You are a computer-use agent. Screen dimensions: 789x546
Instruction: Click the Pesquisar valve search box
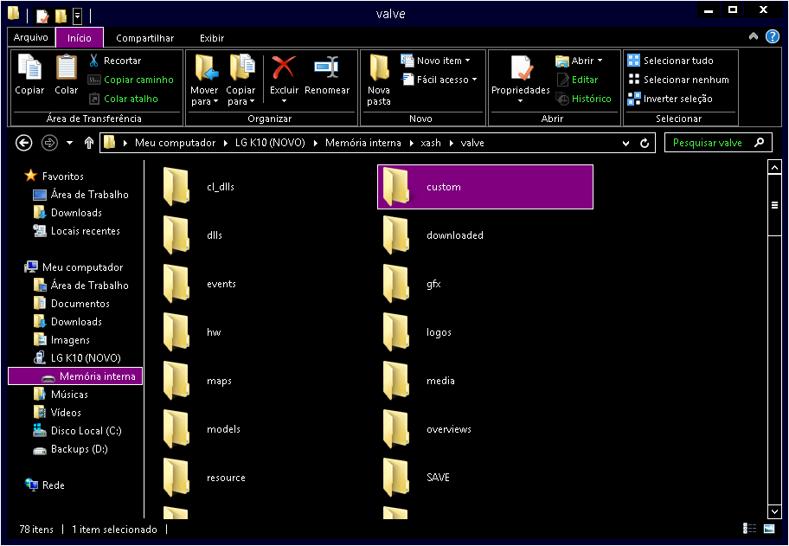tap(718, 143)
